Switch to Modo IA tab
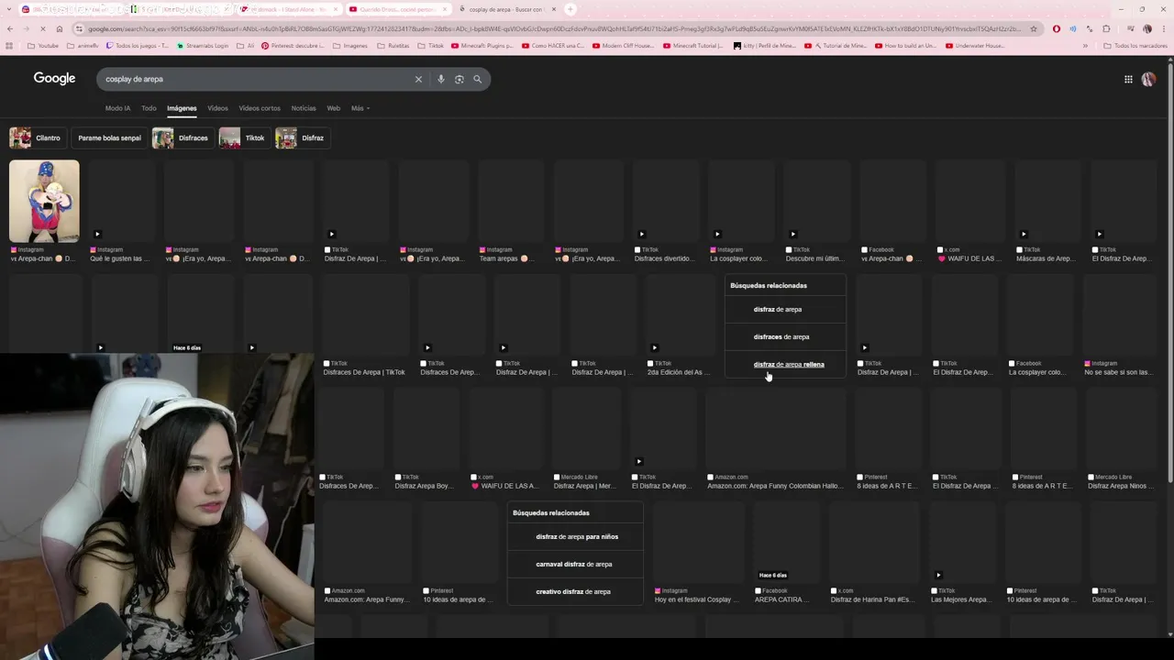Viewport: 1174px width, 660px height. point(117,108)
